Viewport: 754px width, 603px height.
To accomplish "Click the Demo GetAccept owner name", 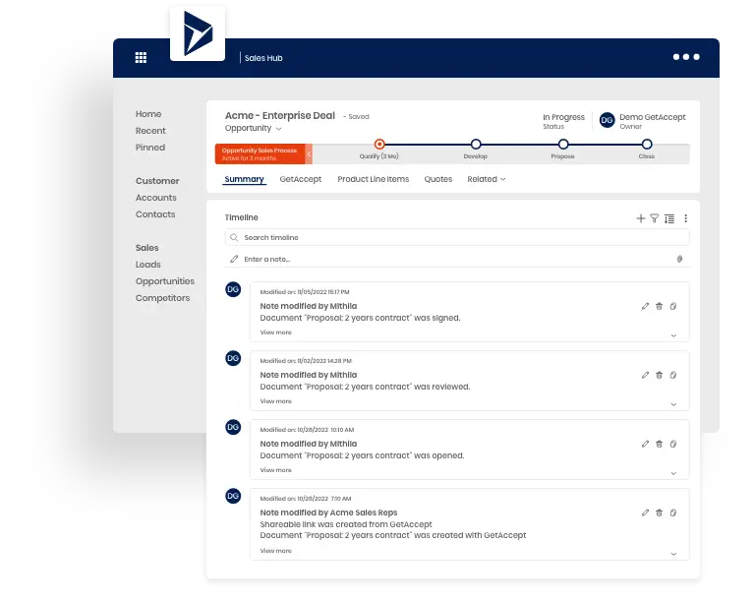I will click(x=653, y=117).
